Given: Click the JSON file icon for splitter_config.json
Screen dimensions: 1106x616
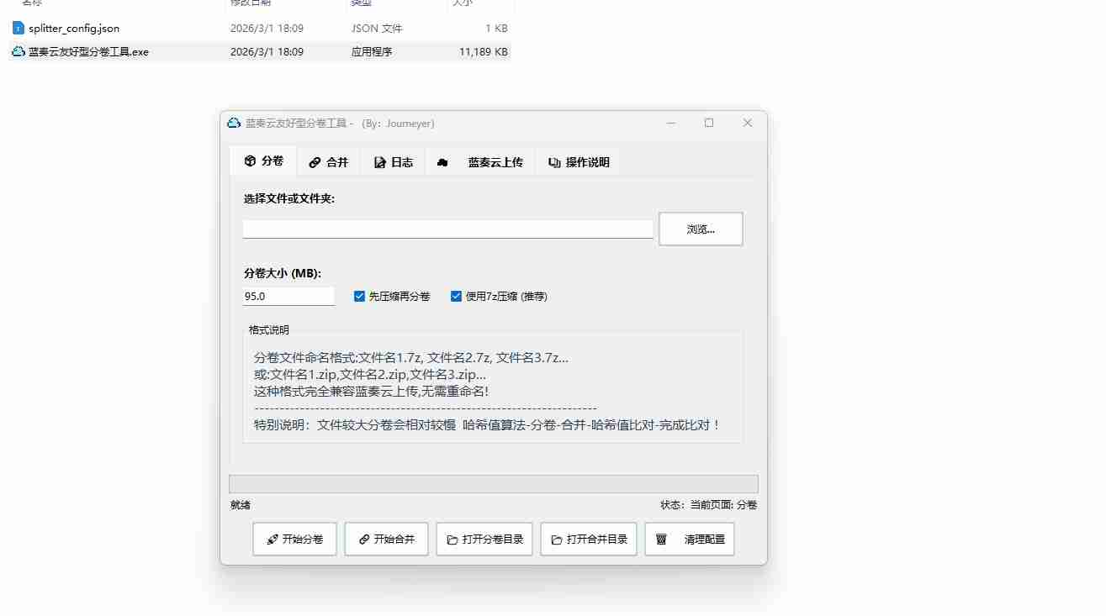Looking at the screenshot, I should coord(19,29).
